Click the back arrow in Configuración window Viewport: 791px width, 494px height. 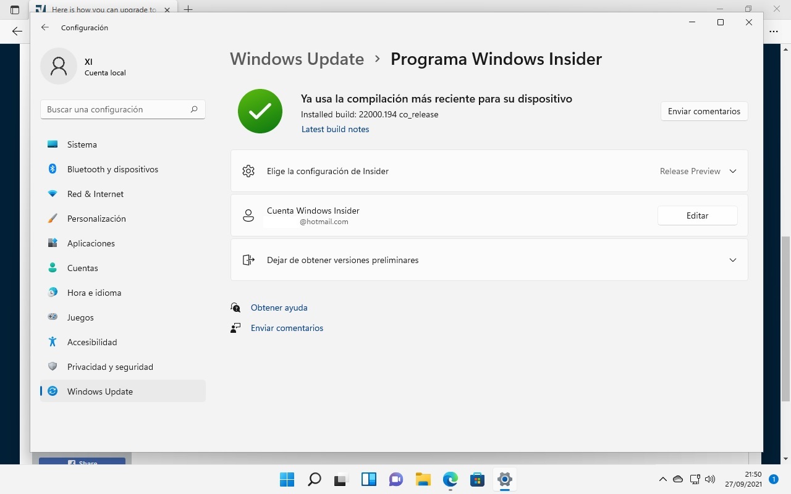(44, 28)
